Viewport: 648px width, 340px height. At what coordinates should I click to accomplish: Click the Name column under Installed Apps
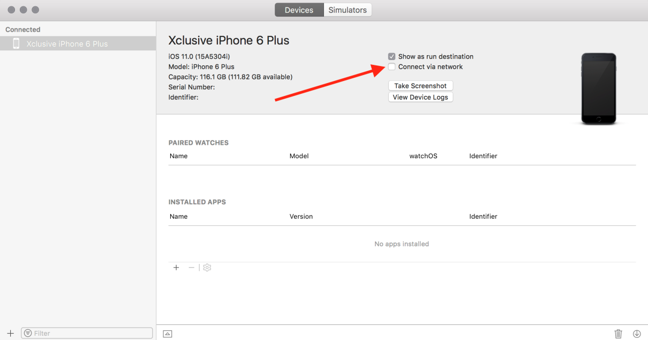pos(179,217)
